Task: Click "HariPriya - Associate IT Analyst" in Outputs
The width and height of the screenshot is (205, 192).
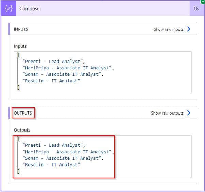Action: pos(68,152)
